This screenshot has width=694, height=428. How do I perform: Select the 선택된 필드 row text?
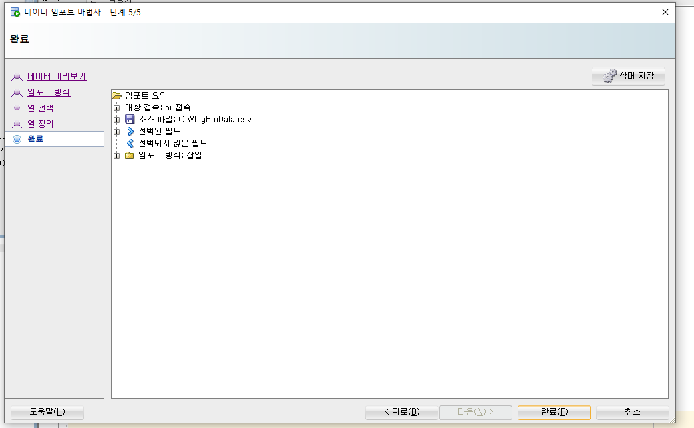click(159, 131)
